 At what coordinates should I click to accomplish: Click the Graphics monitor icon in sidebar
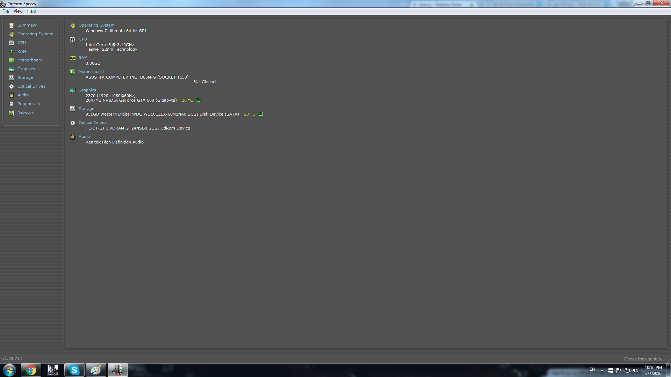(x=12, y=69)
